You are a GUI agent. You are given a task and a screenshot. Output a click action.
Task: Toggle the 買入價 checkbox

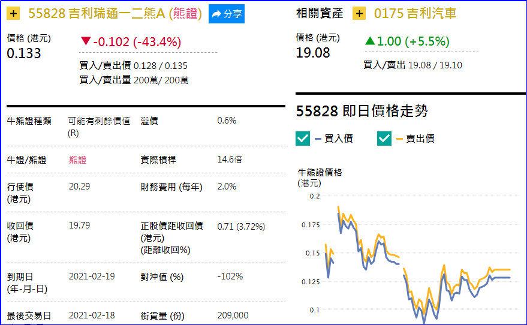coord(303,139)
